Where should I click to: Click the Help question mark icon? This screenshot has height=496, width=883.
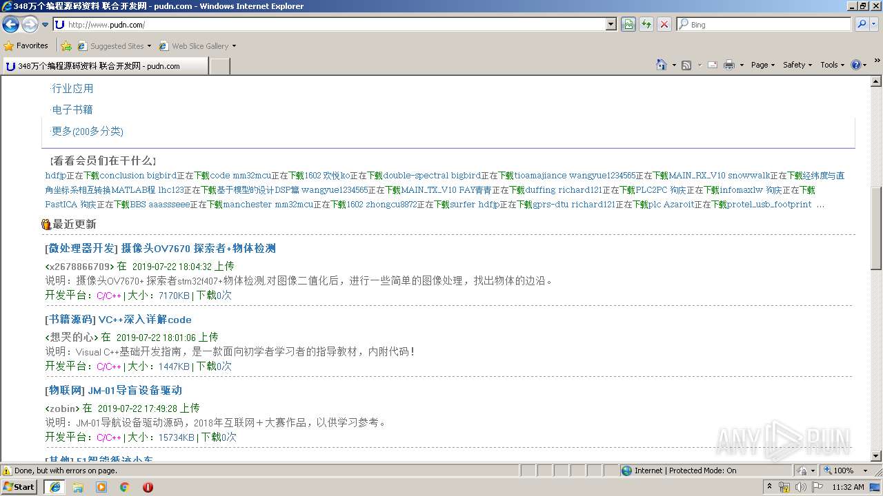[856, 65]
